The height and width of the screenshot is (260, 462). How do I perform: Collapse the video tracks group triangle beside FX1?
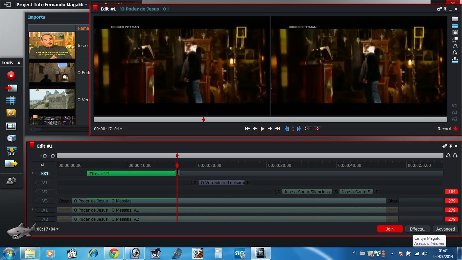click(x=33, y=173)
